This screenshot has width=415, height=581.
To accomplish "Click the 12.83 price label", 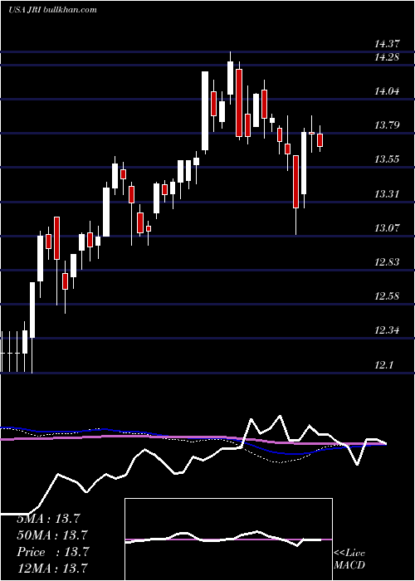I will coord(388,262).
